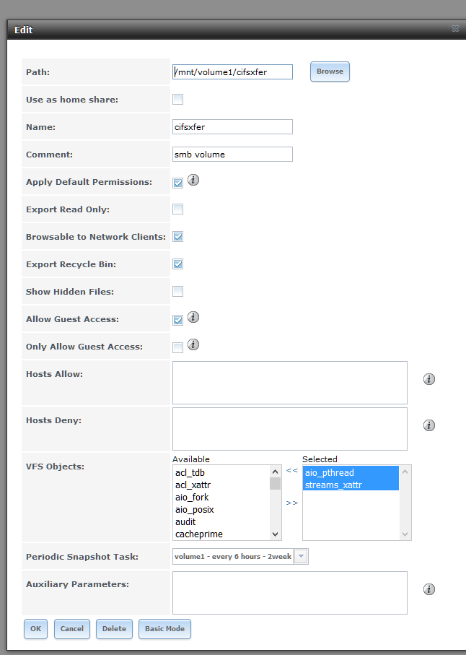Click down arrow of Available list scrollbar

tap(276, 534)
